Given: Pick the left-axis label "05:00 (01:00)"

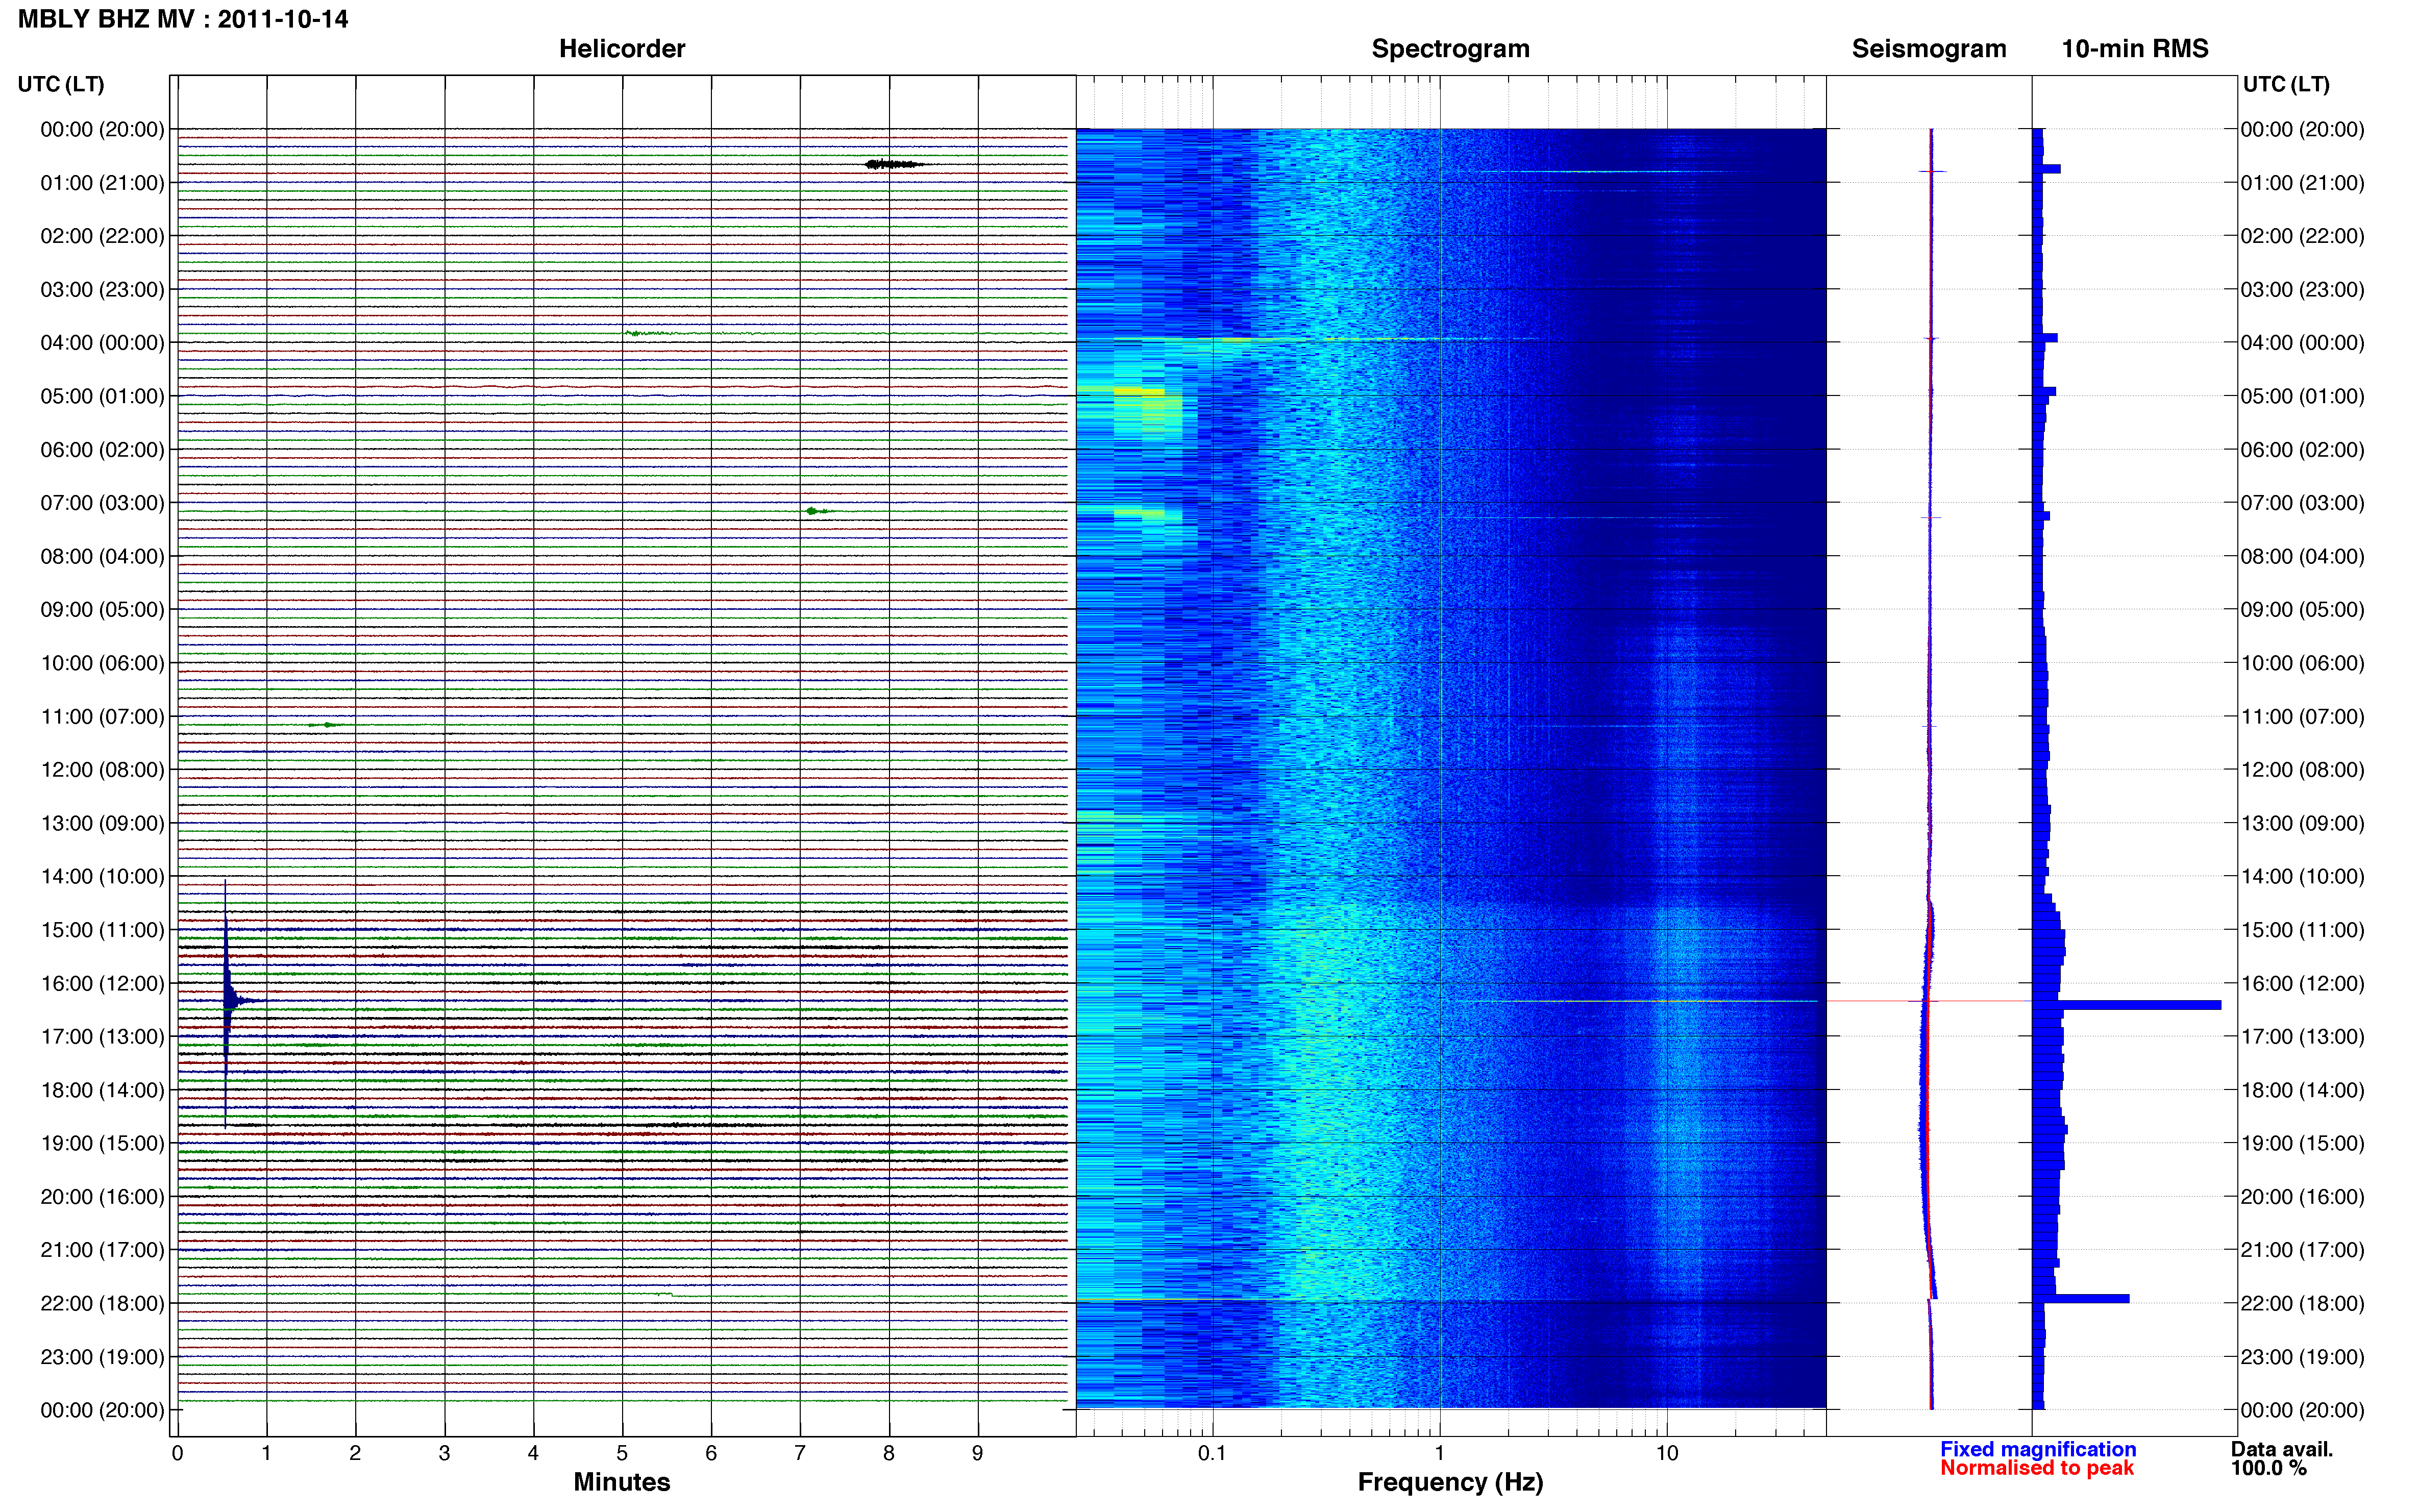Looking at the screenshot, I should point(103,396).
